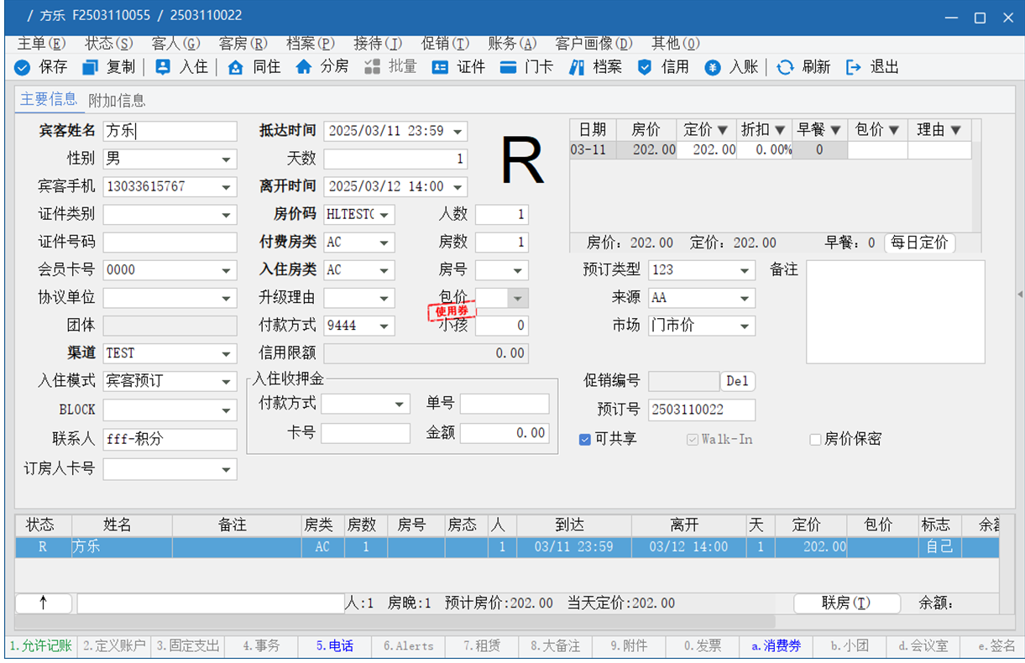Collapse the right side panel arrow

tap(1020, 294)
